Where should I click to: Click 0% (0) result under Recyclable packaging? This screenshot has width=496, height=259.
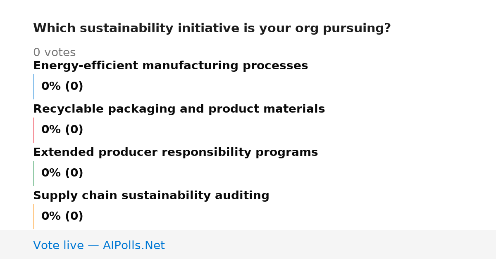pos(62,130)
